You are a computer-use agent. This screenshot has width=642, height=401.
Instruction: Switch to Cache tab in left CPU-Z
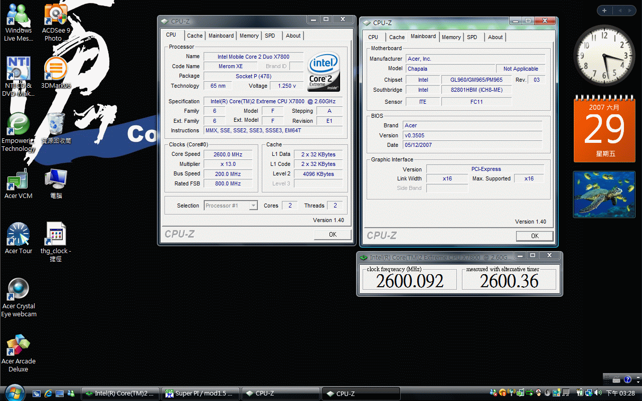195,36
